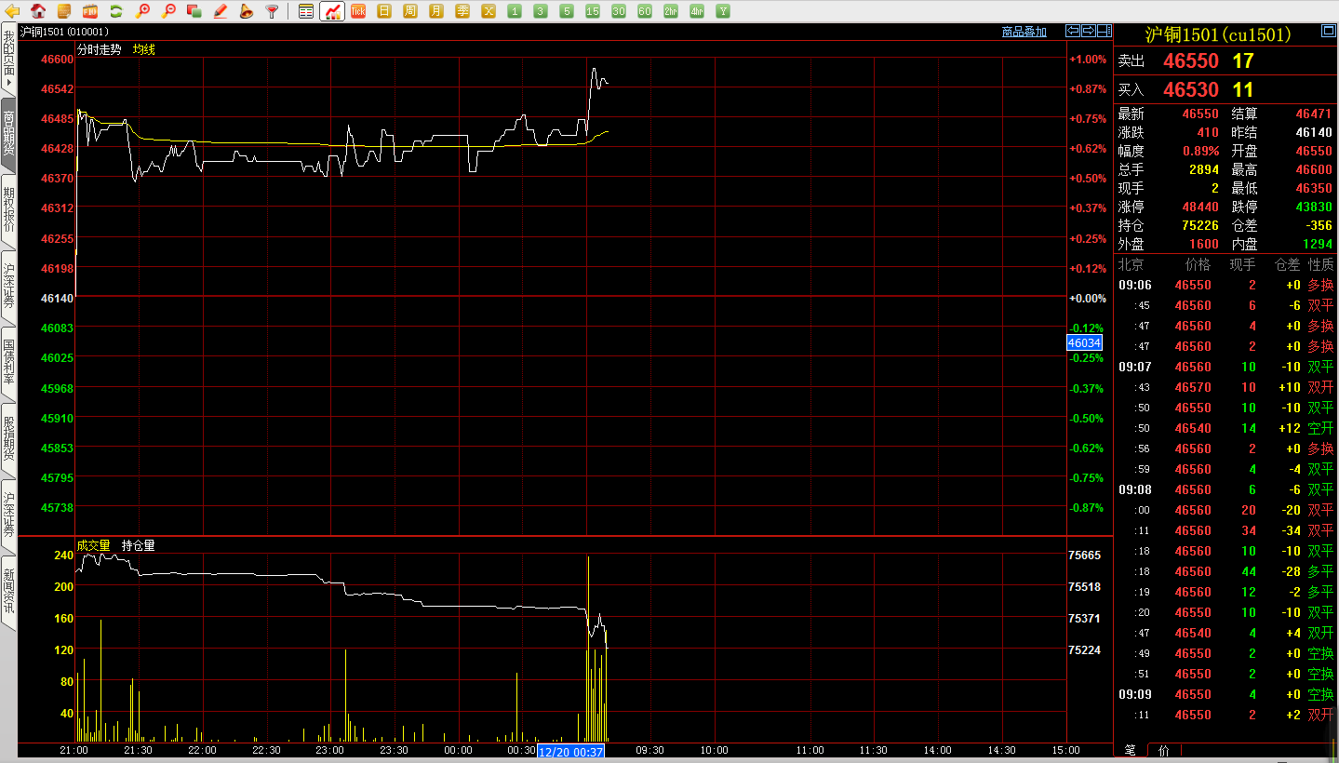Click the 12/20 00:37 time marker
This screenshot has width=1339, height=763.
(570, 751)
